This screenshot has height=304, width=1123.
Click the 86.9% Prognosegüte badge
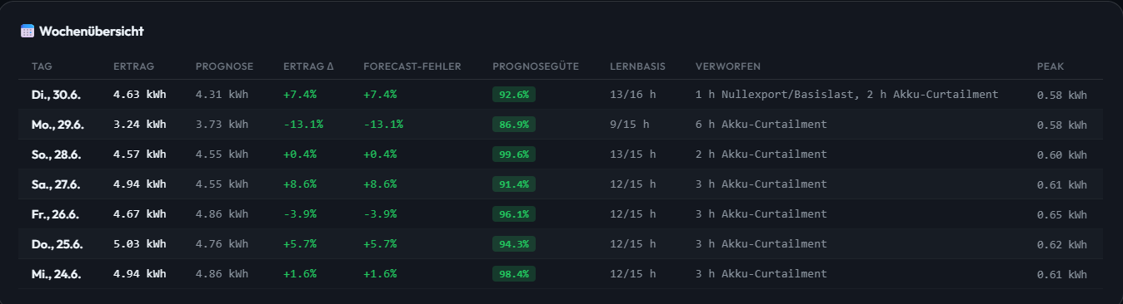(x=514, y=125)
